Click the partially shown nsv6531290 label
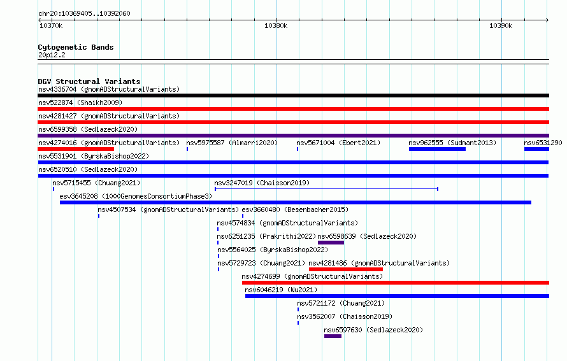Image resolution: width=567 pixels, height=361 pixels. (543, 143)
